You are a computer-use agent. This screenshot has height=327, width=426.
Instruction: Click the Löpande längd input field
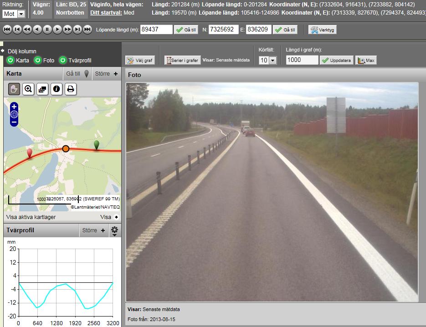pyautogui.click(x=156, y=29)
